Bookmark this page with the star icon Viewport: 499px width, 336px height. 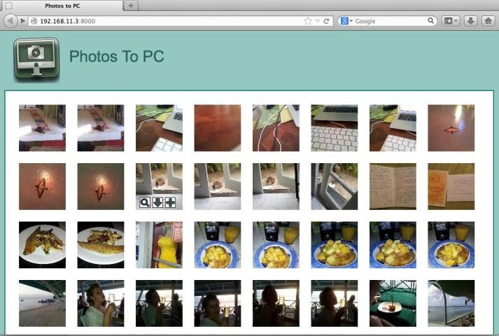[x=308, y=21]
